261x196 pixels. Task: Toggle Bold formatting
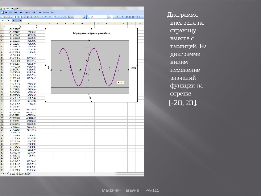(x=117, y=17)
